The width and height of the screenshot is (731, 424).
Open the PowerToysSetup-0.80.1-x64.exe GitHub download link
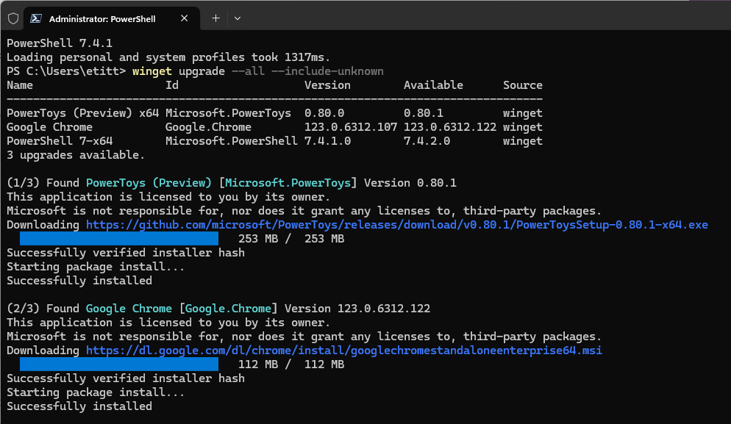coord(396,225)
